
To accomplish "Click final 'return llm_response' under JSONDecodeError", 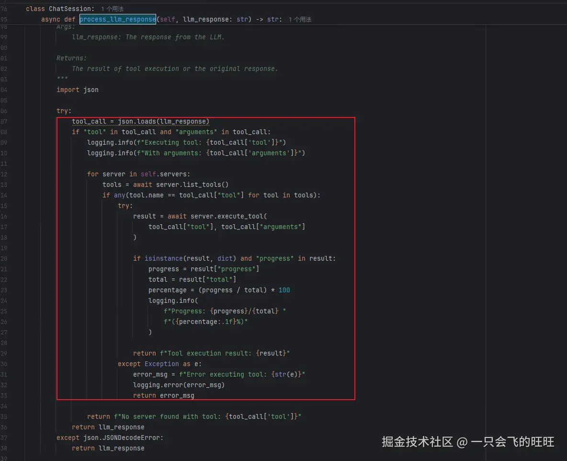I will pyautogui.click(x=108, y=448).
